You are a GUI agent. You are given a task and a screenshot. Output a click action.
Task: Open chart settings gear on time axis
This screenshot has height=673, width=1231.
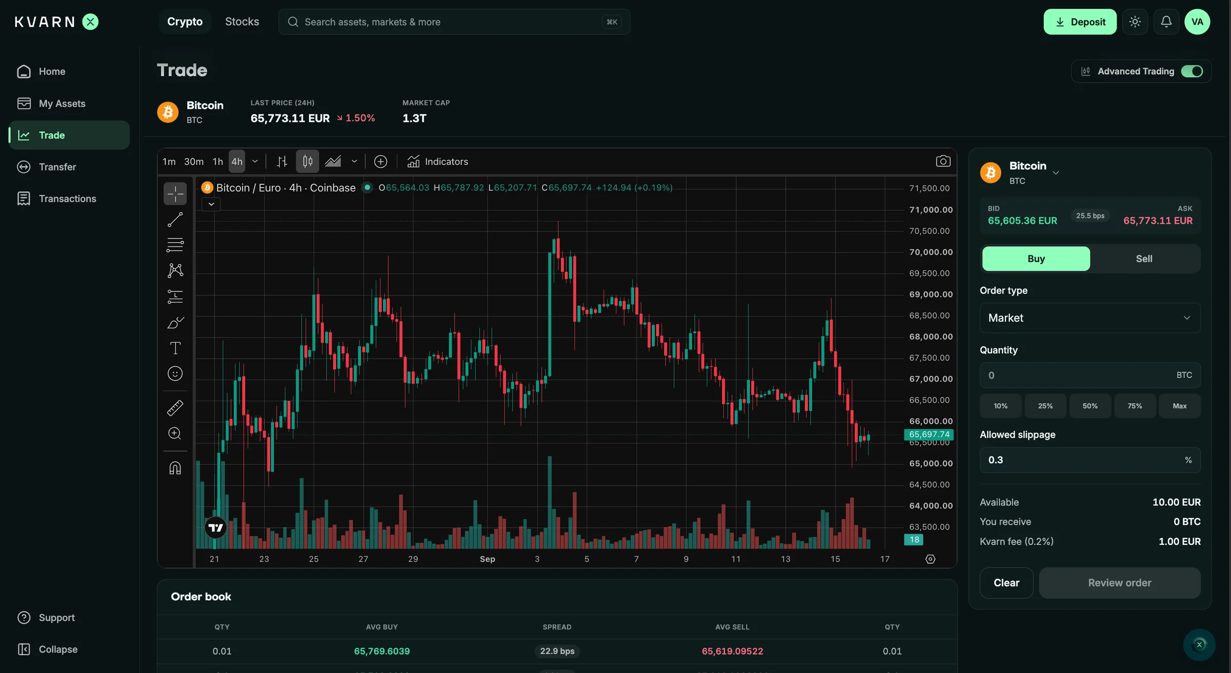[930, 559]
